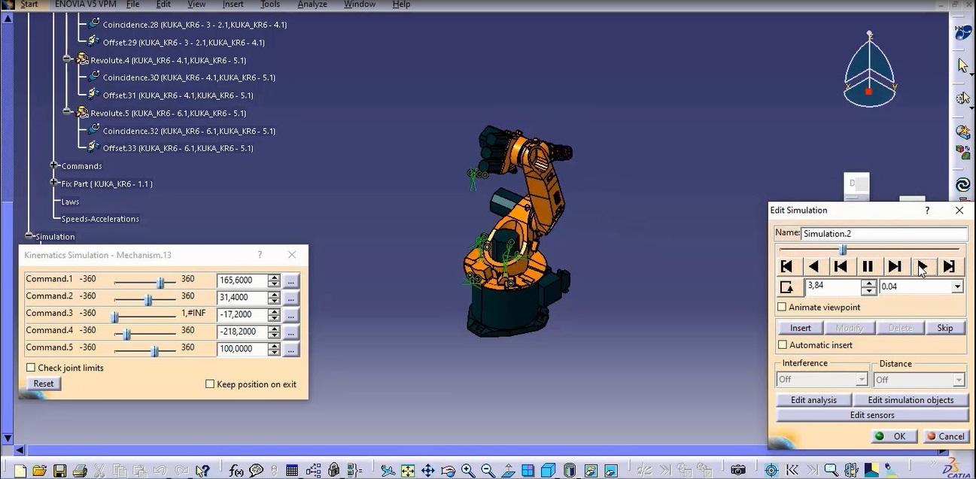The width and height of the screenshot is (976, 479).
Task: Click the search magnifier icon in bottom toolbar
Action: (831, 471)
